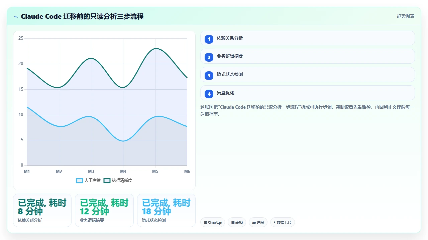This screenshot has height=240, width=428.
Task: Click the Chart.js tag
Action: pyautogui.click(x=213, y=222)
